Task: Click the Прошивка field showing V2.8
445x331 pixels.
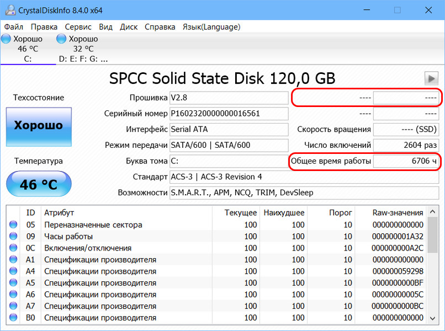Action: pyautogui.click(x=229, y=98)
